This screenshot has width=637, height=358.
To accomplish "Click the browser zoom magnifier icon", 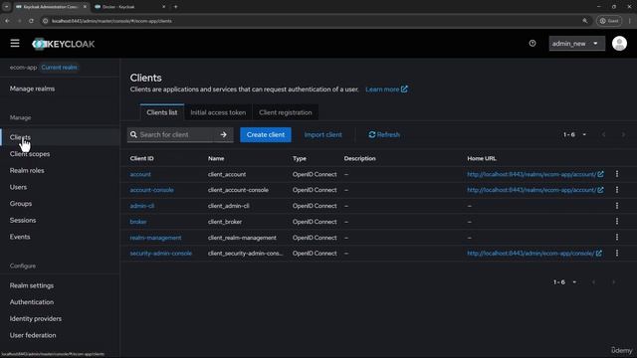I will coord(585,21).
